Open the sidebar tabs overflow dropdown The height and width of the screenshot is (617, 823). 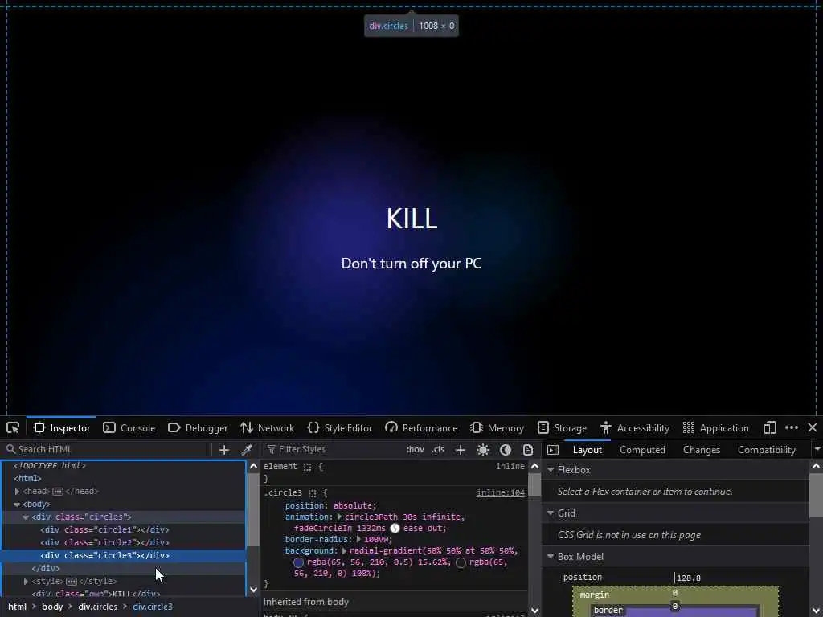(817, 450)
